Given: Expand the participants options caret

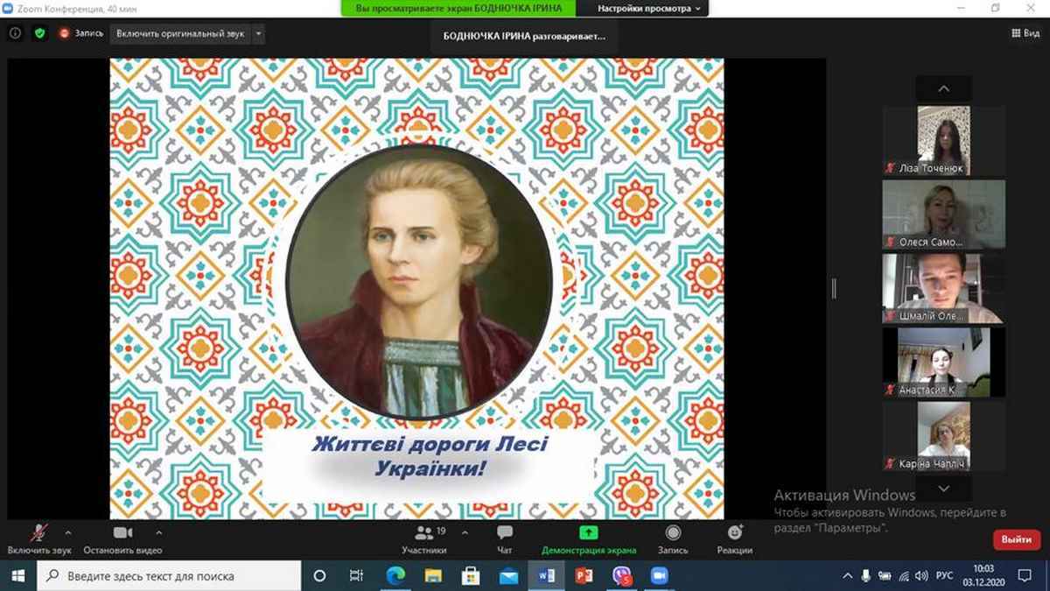Looking at the screenshot, I should coord(465,531).
